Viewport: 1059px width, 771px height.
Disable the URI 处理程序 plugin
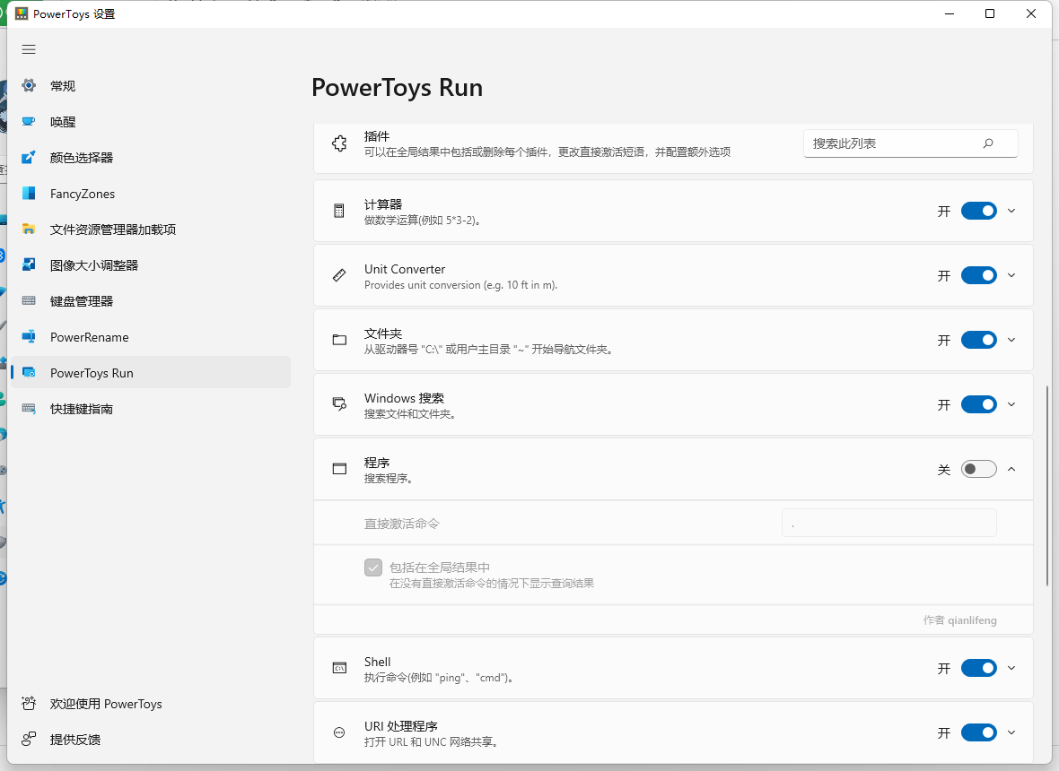pos(978,732)
